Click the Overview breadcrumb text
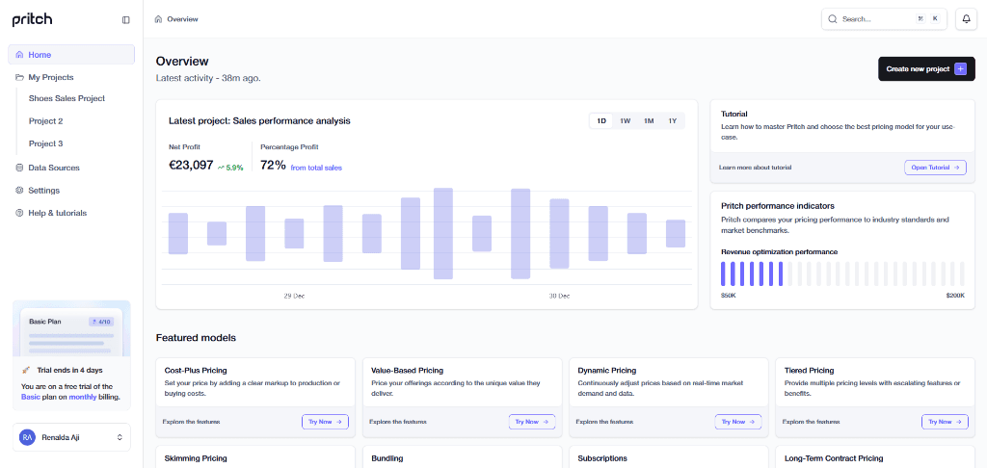 point(182,19)
